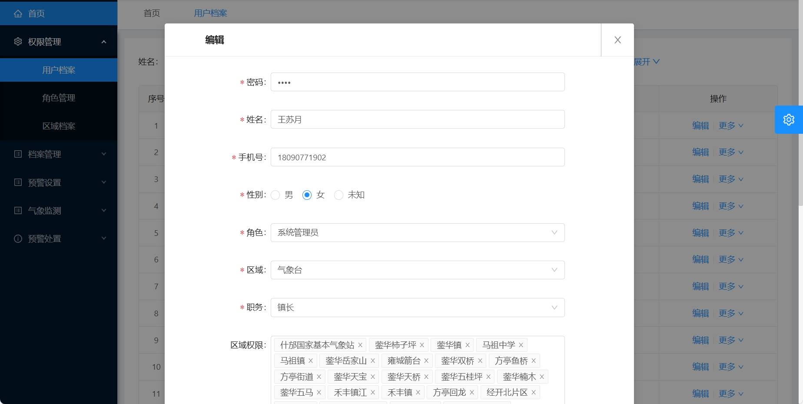Image resolution: width=803 pixels, height=404 pixels.
Task: Open the 区域 dropdown showing 气象台
Action: [417, 270]
